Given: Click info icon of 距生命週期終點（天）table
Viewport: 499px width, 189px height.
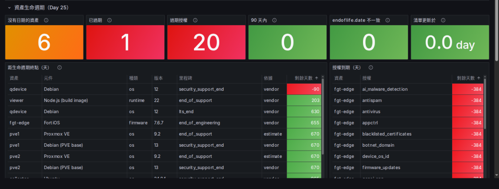Looking at the screenshot, I should point(59,68).
